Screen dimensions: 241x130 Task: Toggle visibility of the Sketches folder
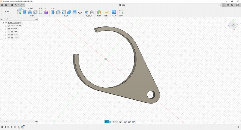8,38
